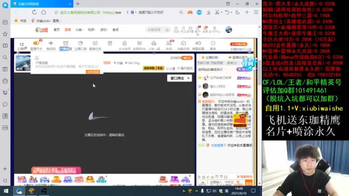Click the gift box icon in streamer toolbar
The width and height of the screenshot is (349, 196).
click(x=110, y=43)
